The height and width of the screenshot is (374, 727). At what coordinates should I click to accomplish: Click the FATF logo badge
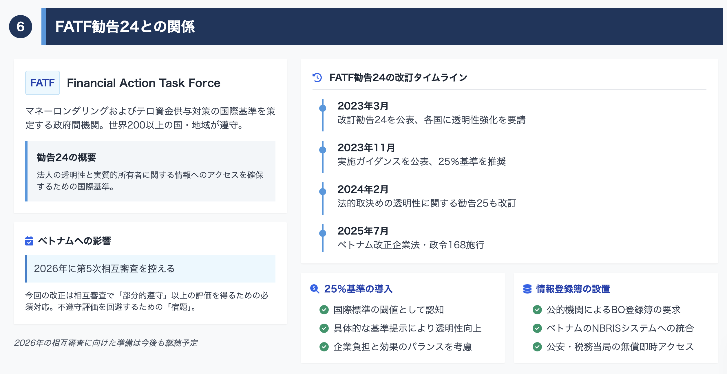[x=43, y=83]
